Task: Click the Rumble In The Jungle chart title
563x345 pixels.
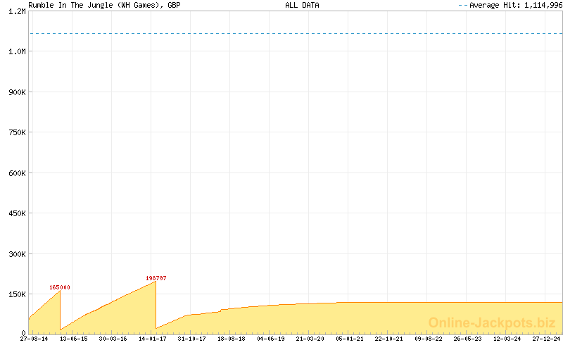Action: click(x=104, y=5)
